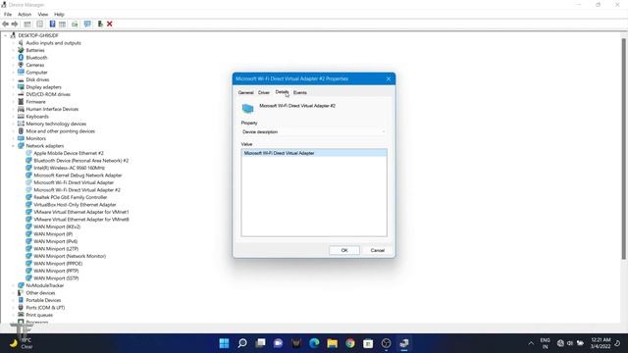Click the adapter icon in Properties dialog
Viewport: 628px width, 353px height.
pos(247,109)
